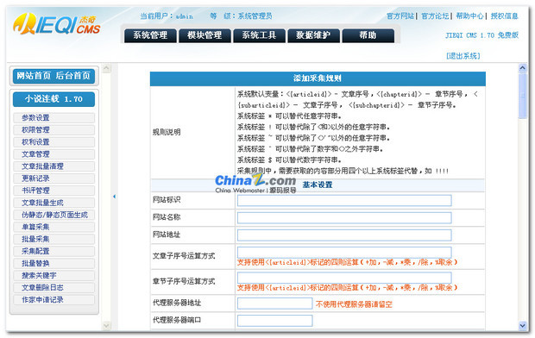Open 搜索关键字 in sidebar

tap(53, 276)
